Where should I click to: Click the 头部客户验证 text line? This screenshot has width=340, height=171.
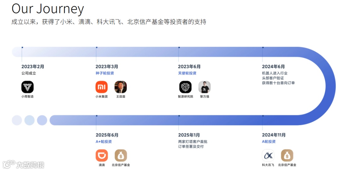click(x=273, y=78)
